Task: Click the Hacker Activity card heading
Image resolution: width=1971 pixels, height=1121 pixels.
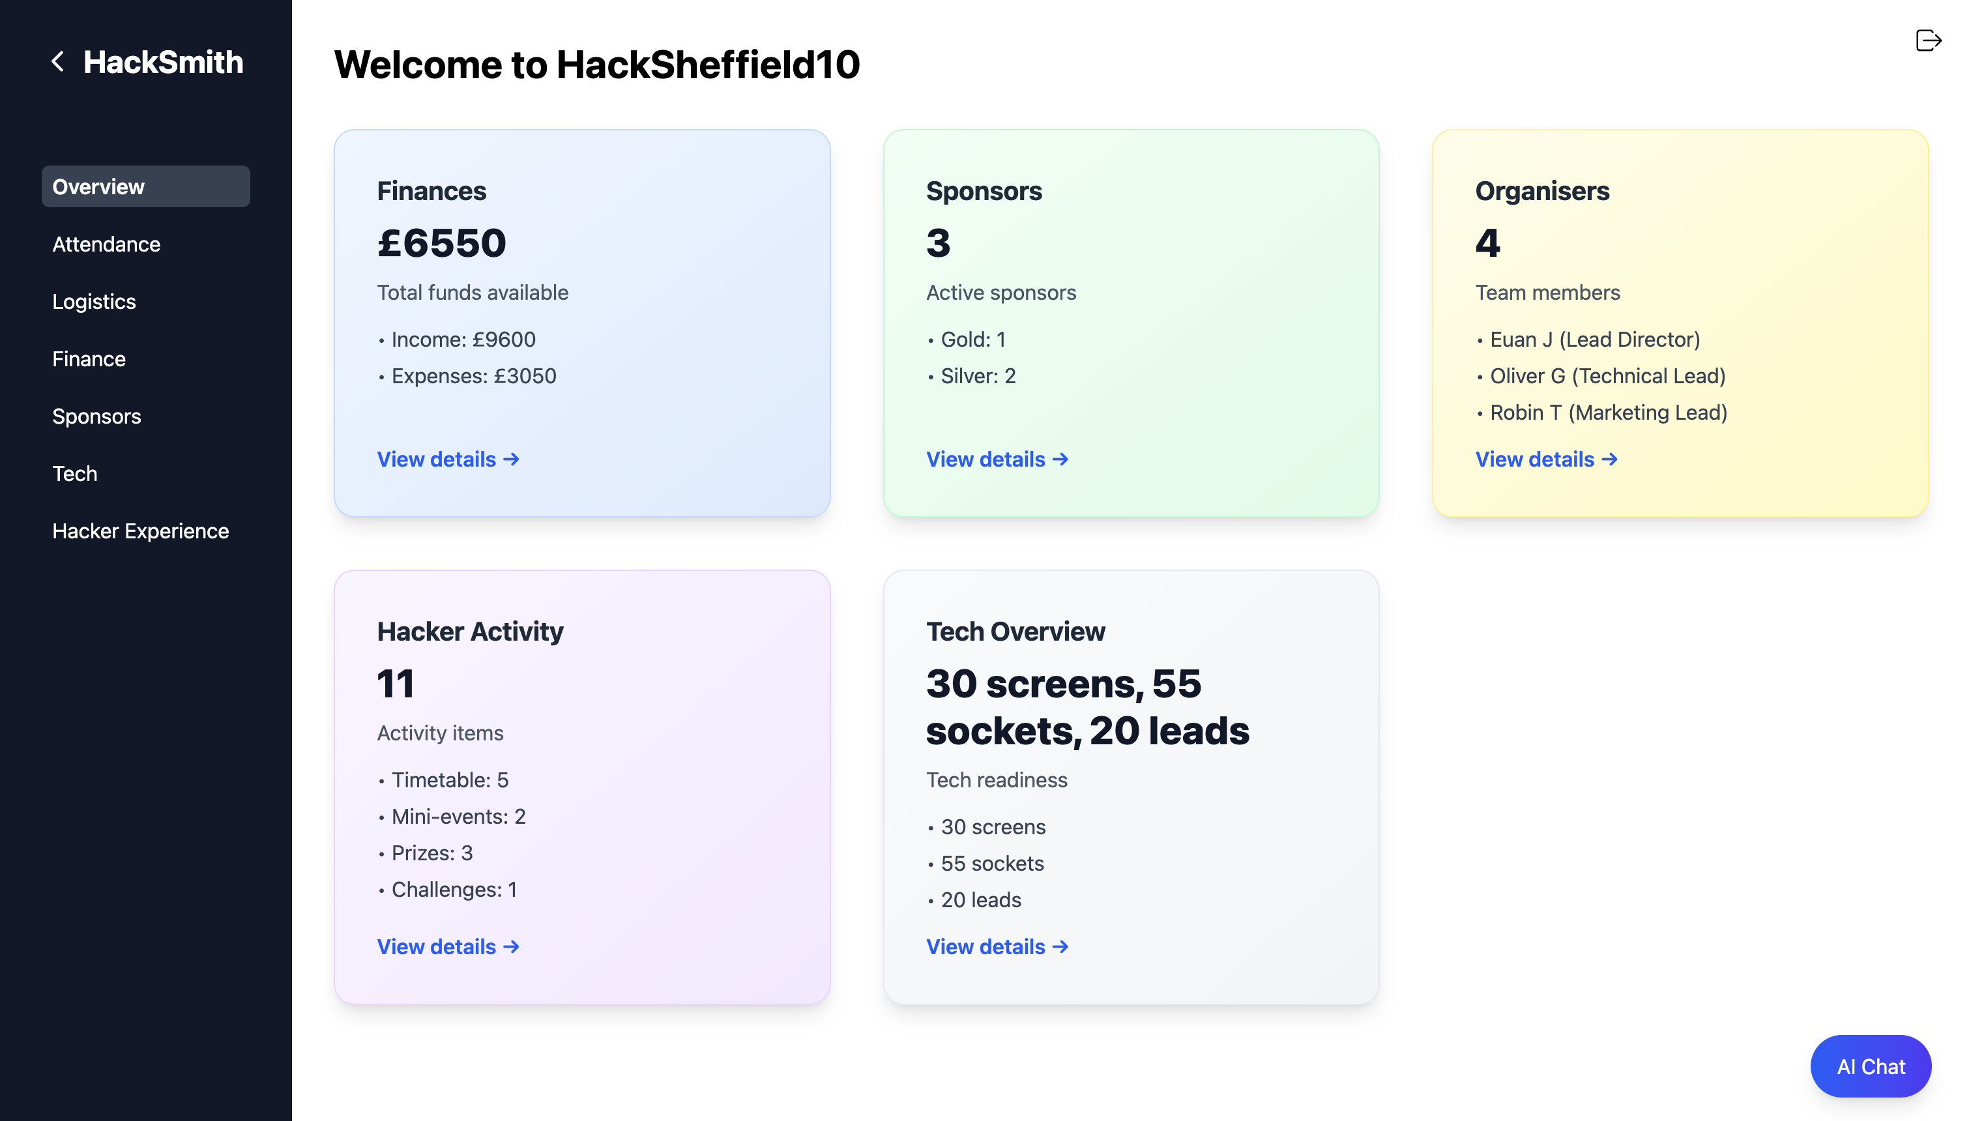Action: coord(470,632)
